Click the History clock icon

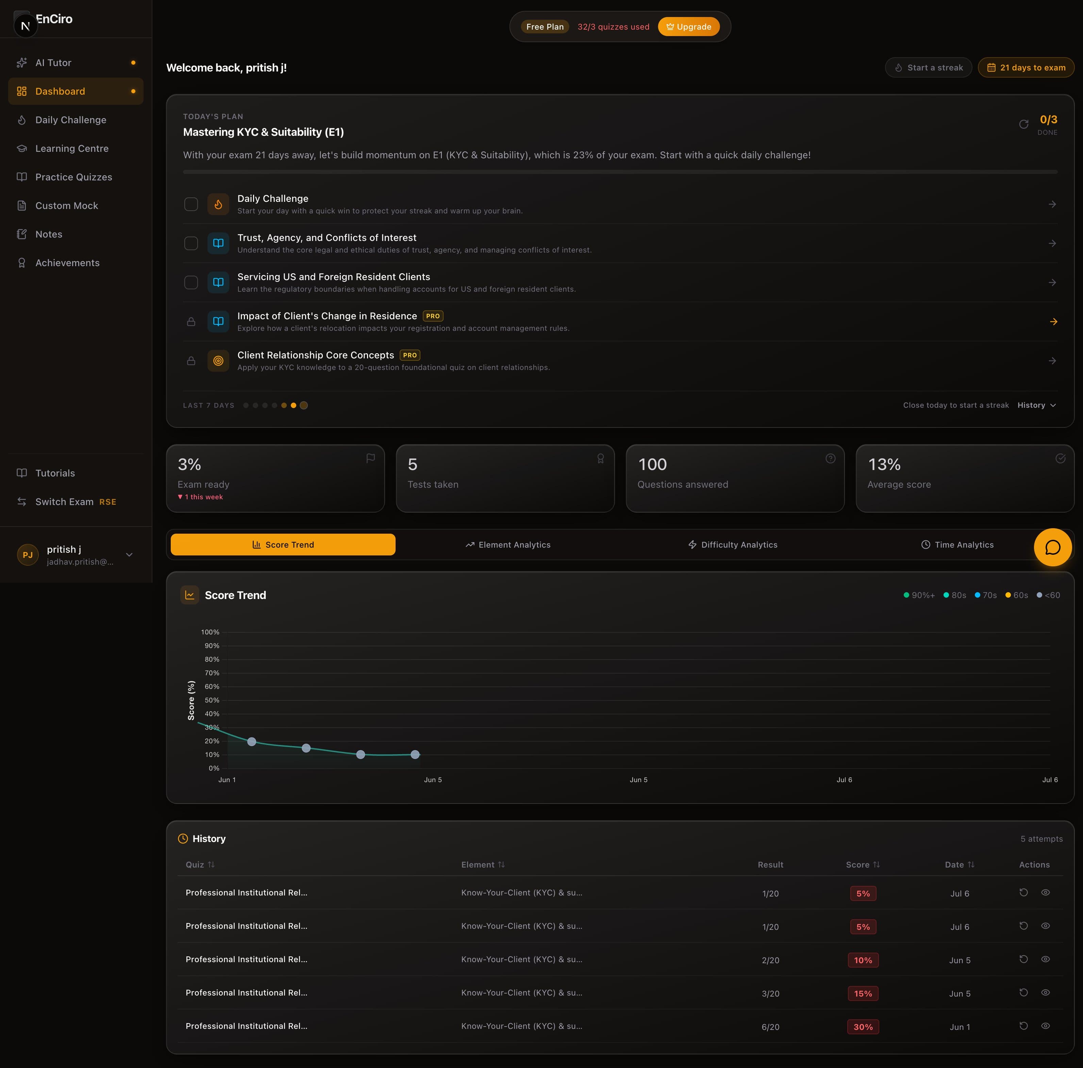point(183,839)
